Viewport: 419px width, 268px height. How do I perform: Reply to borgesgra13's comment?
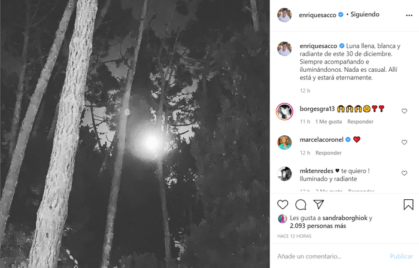pyautogui.click(x=360, y=121)
